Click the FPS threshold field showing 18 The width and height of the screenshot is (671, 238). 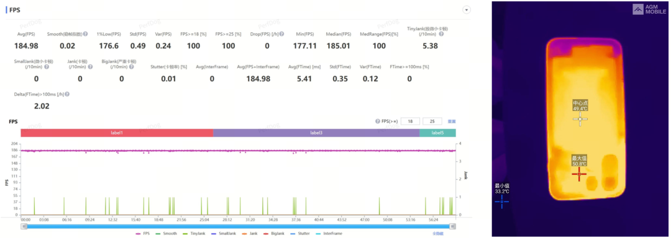click(411, 121)
